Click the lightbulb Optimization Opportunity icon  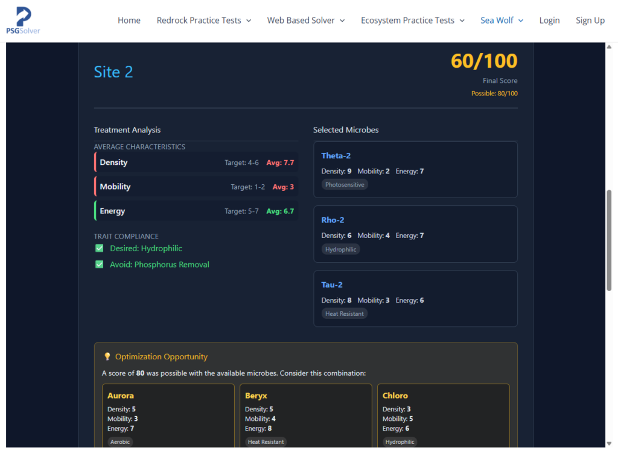pos(107,356)
